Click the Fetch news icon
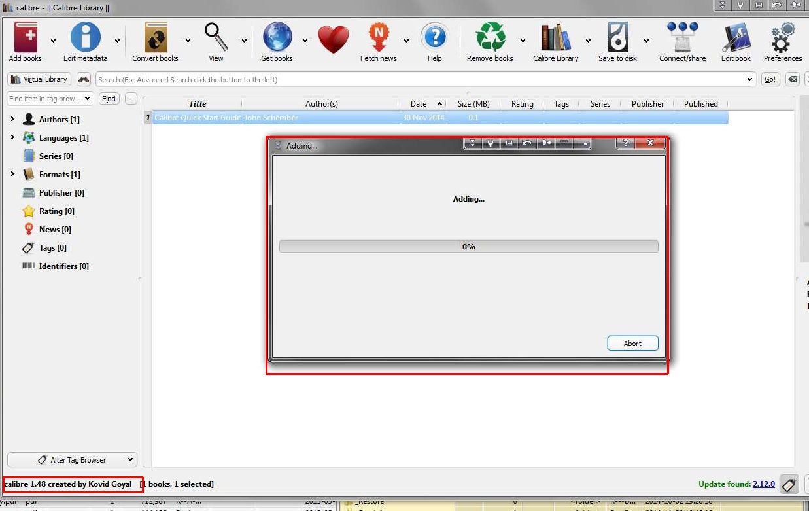Viewport: 809px width, 511px height. pos(379,37)
